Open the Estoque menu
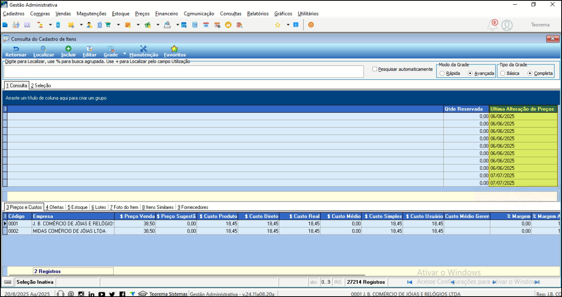Viewport: 562px width, 297px height. point(121,14)
